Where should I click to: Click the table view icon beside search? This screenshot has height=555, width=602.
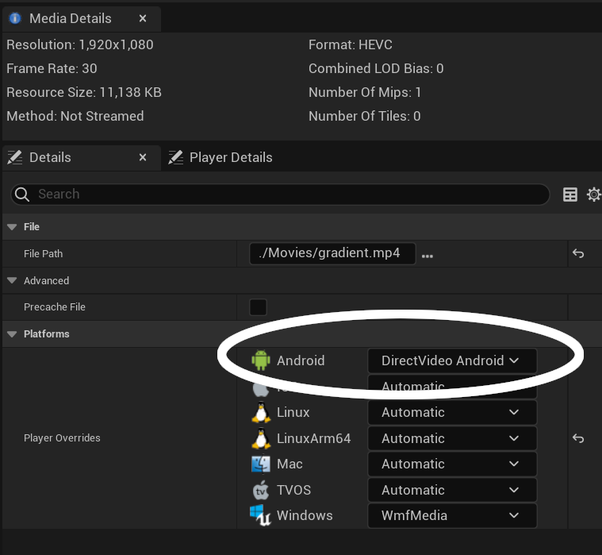pyautogui.click(x=569, y=195)
